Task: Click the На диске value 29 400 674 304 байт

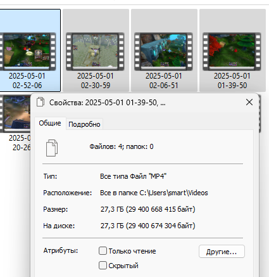Action: pos(161,226)
